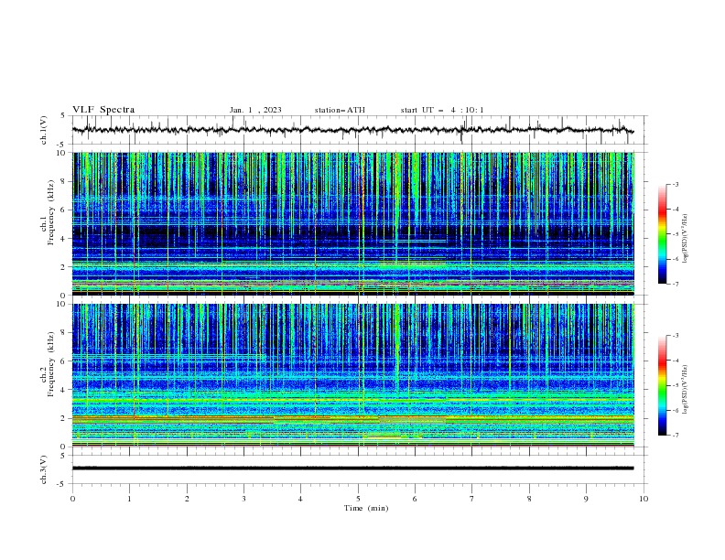Click the ch.3 voltage waveform trace
The image size is (725, 560).
[352, 468]
